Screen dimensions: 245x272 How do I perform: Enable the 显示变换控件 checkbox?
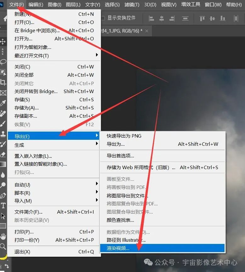(x=103, y=18)
